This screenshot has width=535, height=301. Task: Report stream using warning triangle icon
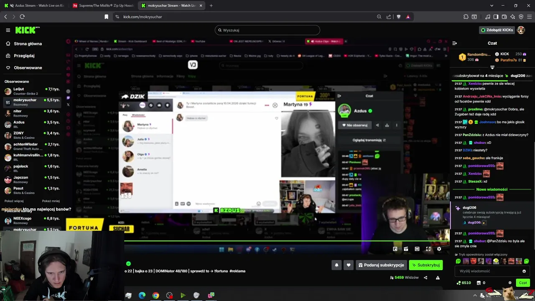click(438, 278)
